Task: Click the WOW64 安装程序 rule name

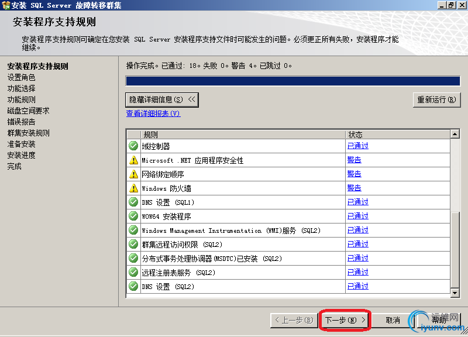Action: (167, 216)
